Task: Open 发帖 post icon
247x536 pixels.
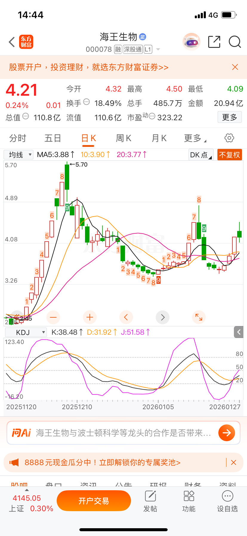Action: click(150, 501)
